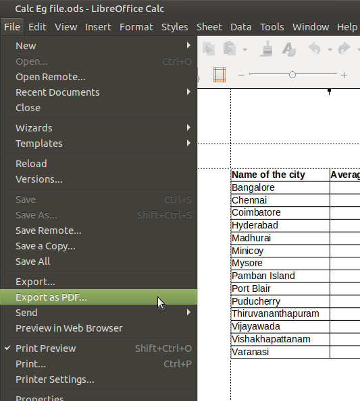The height and width of the screenshot is (401, 360).
Task: Toggle the Print Preview checked menu item
Action: click(x=99, y=348)
